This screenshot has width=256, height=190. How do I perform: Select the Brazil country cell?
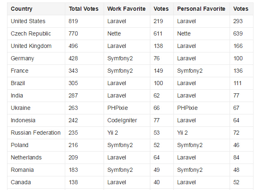(18, 83)
